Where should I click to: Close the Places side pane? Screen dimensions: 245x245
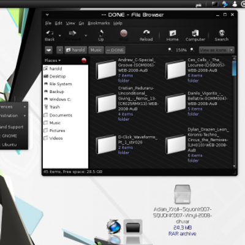tap(84, 61)
